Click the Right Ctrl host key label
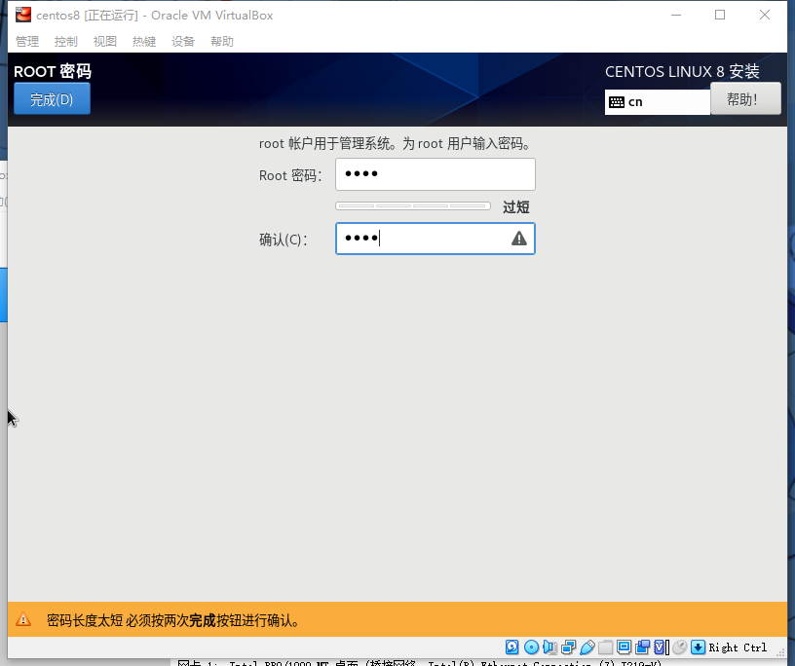This screenshot has width=795, height=666. (738, 647)
